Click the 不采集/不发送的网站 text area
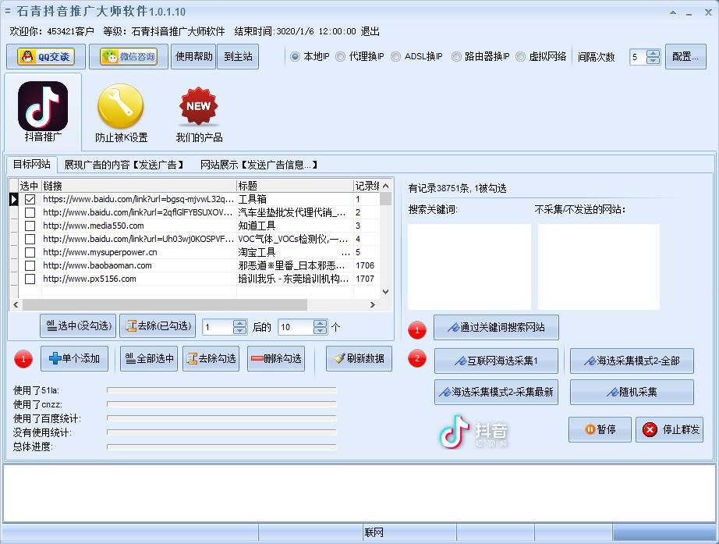The image size is (719, 544). pyautogui.click(x=598, y=267)
